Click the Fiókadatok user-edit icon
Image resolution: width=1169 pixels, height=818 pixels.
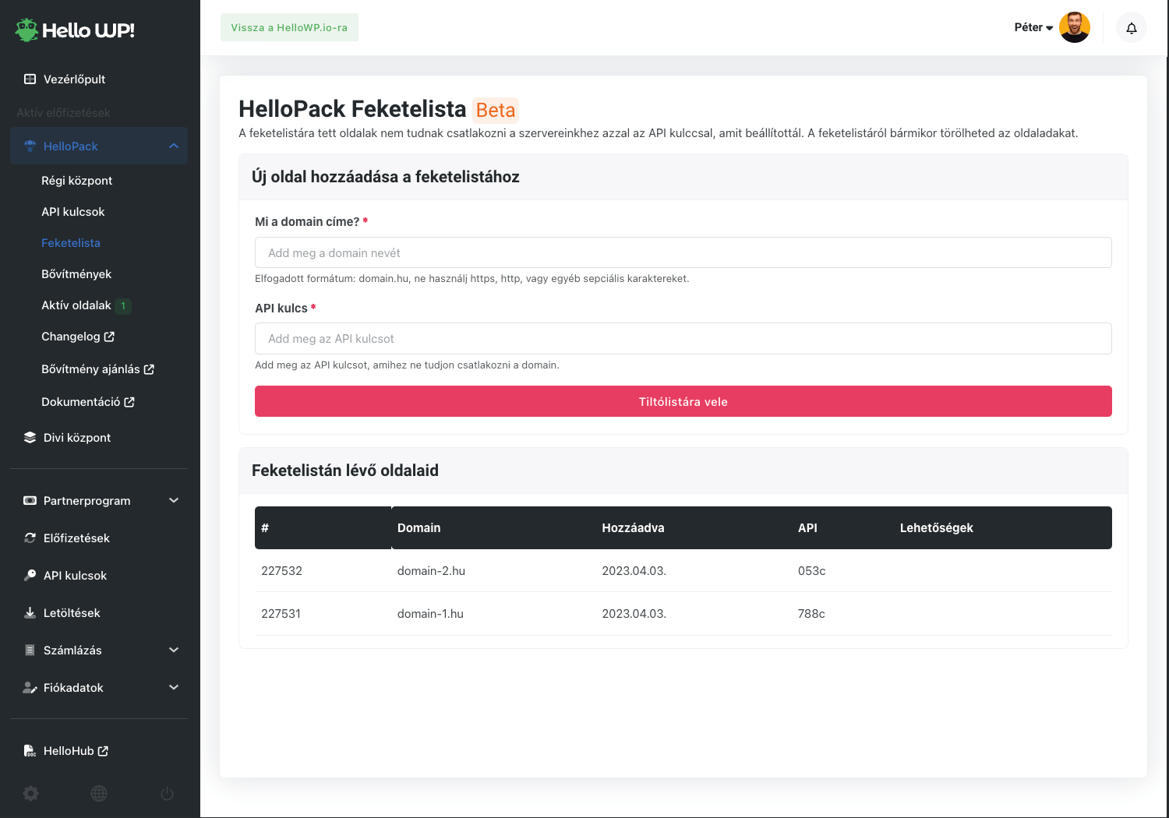(x=30, y=687)
